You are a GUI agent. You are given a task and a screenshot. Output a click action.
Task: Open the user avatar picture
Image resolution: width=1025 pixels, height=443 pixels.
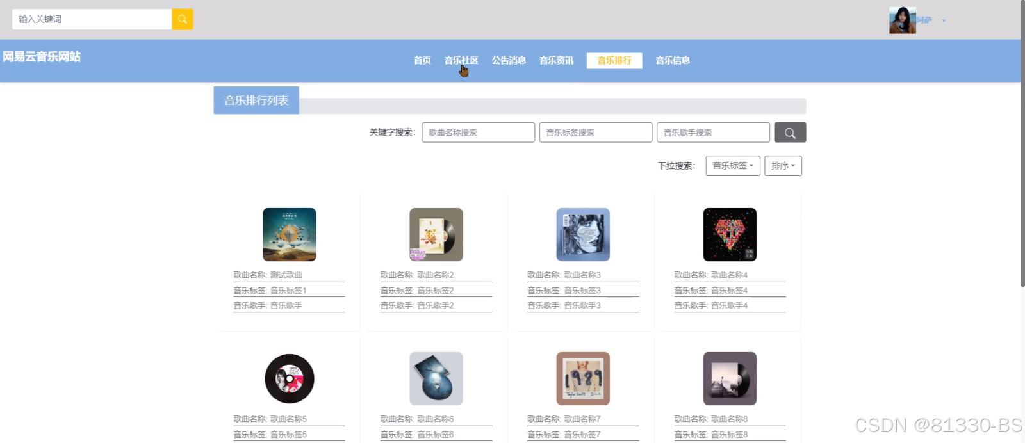pos(902,20)
